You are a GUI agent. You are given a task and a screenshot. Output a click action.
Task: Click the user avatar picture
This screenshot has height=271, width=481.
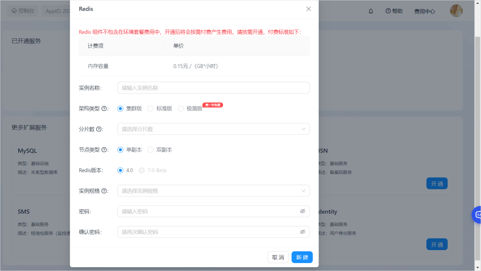coord(456,11)
